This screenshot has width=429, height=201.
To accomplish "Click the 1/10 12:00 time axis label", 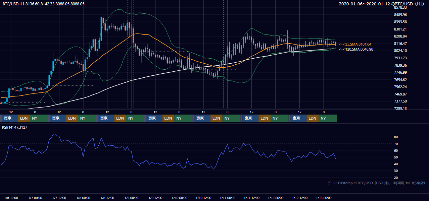I will point(203,198).
